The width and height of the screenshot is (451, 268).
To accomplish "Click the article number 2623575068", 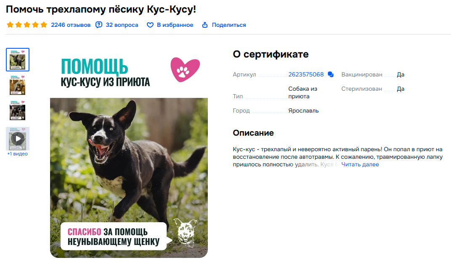I will (306, 74).
